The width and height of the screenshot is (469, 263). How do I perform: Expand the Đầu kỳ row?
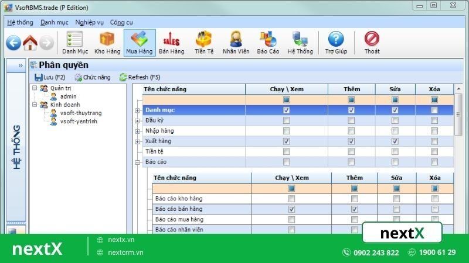tap(138, 120)
